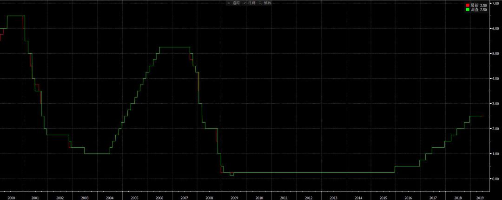Click the crosshair icon for 追踪 tracking

[x=229, y=3]
